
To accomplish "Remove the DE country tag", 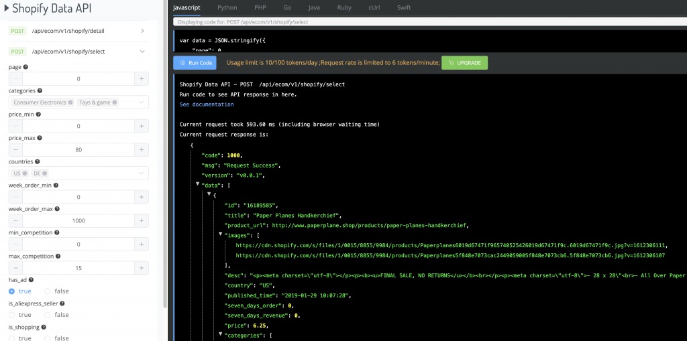I will point(44,174).
